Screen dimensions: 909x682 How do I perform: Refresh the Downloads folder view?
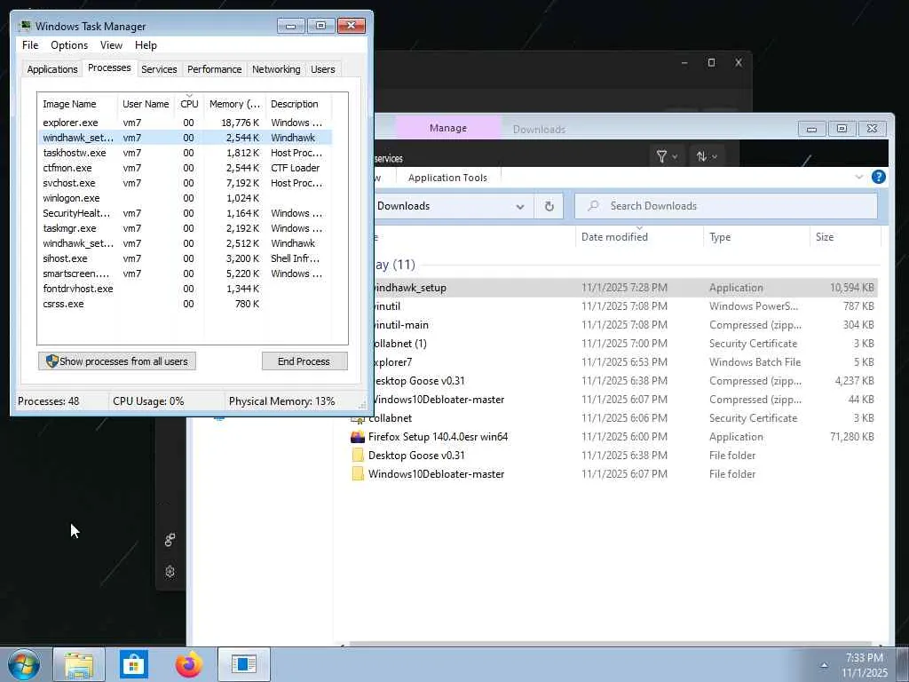(549, 206)
